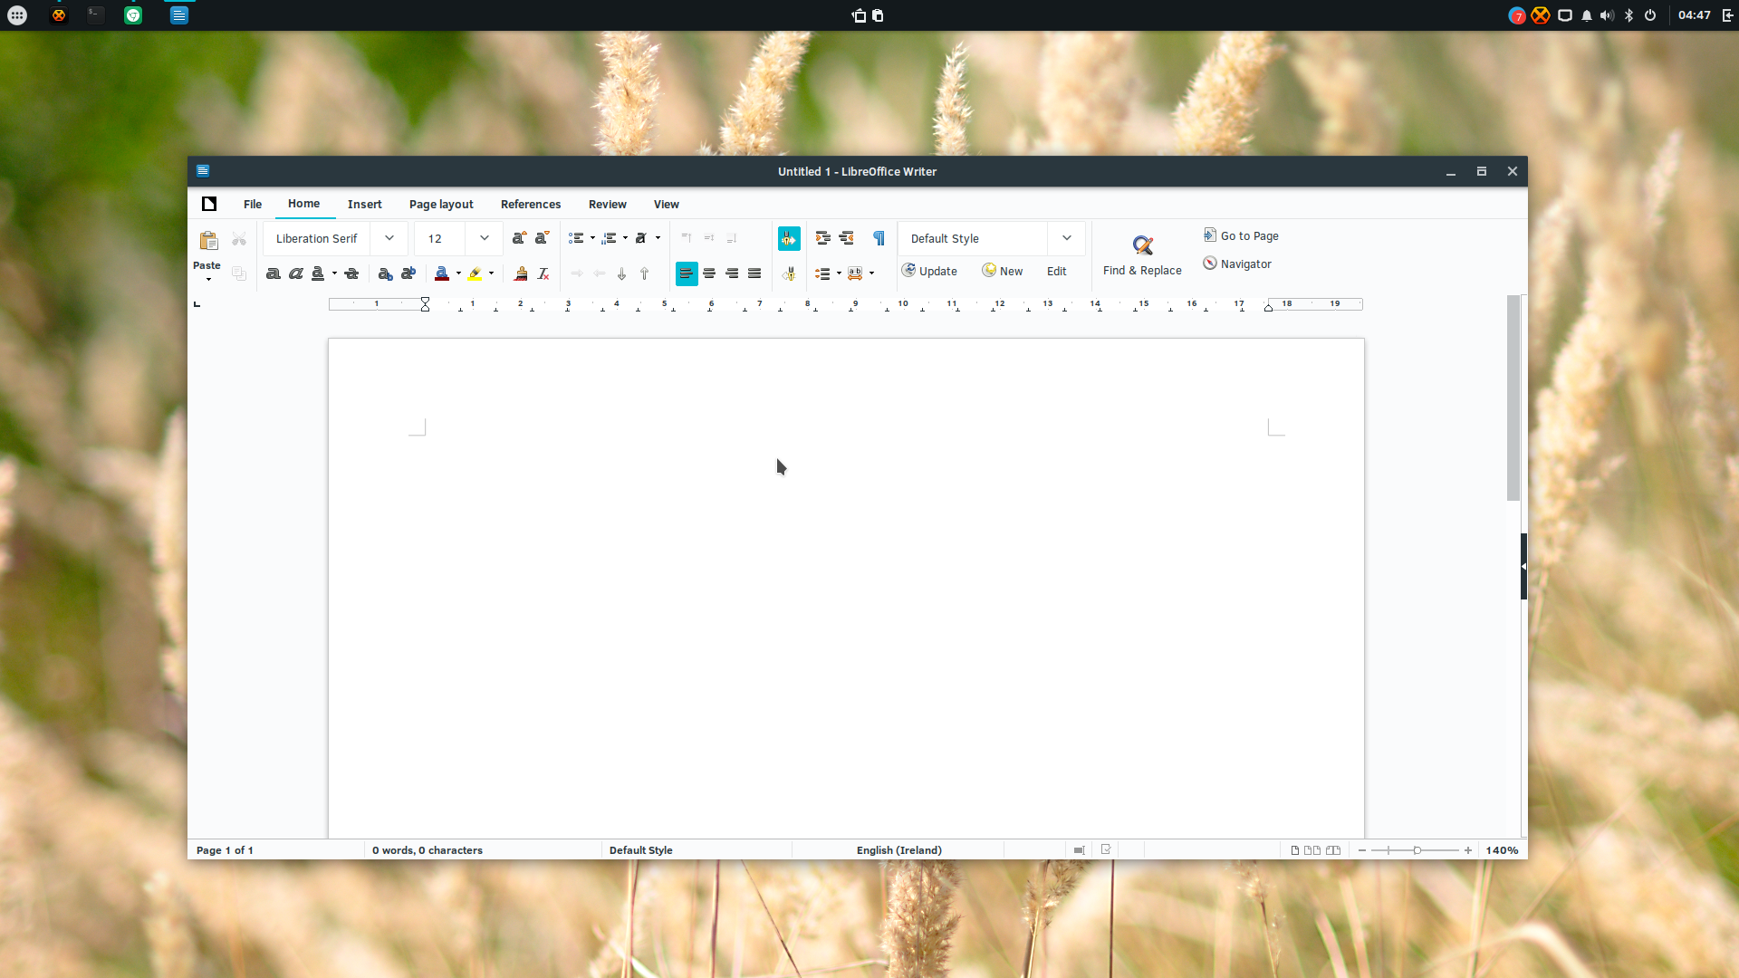Click the vertical scrollbar thumb
Screen dimensions: 1739x978
1513,398
